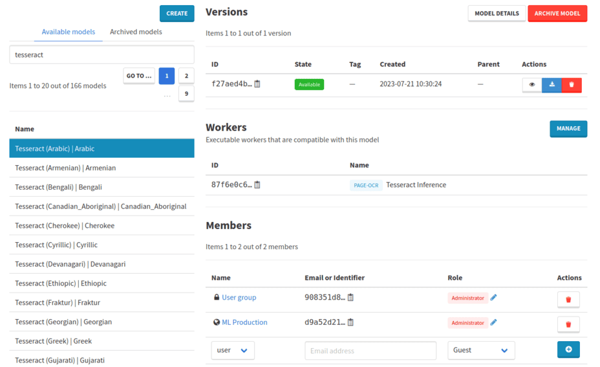Select Tesseract (Georgian) model
The width and height of the screenshot is (600, 367).
[x=102, y=322]
